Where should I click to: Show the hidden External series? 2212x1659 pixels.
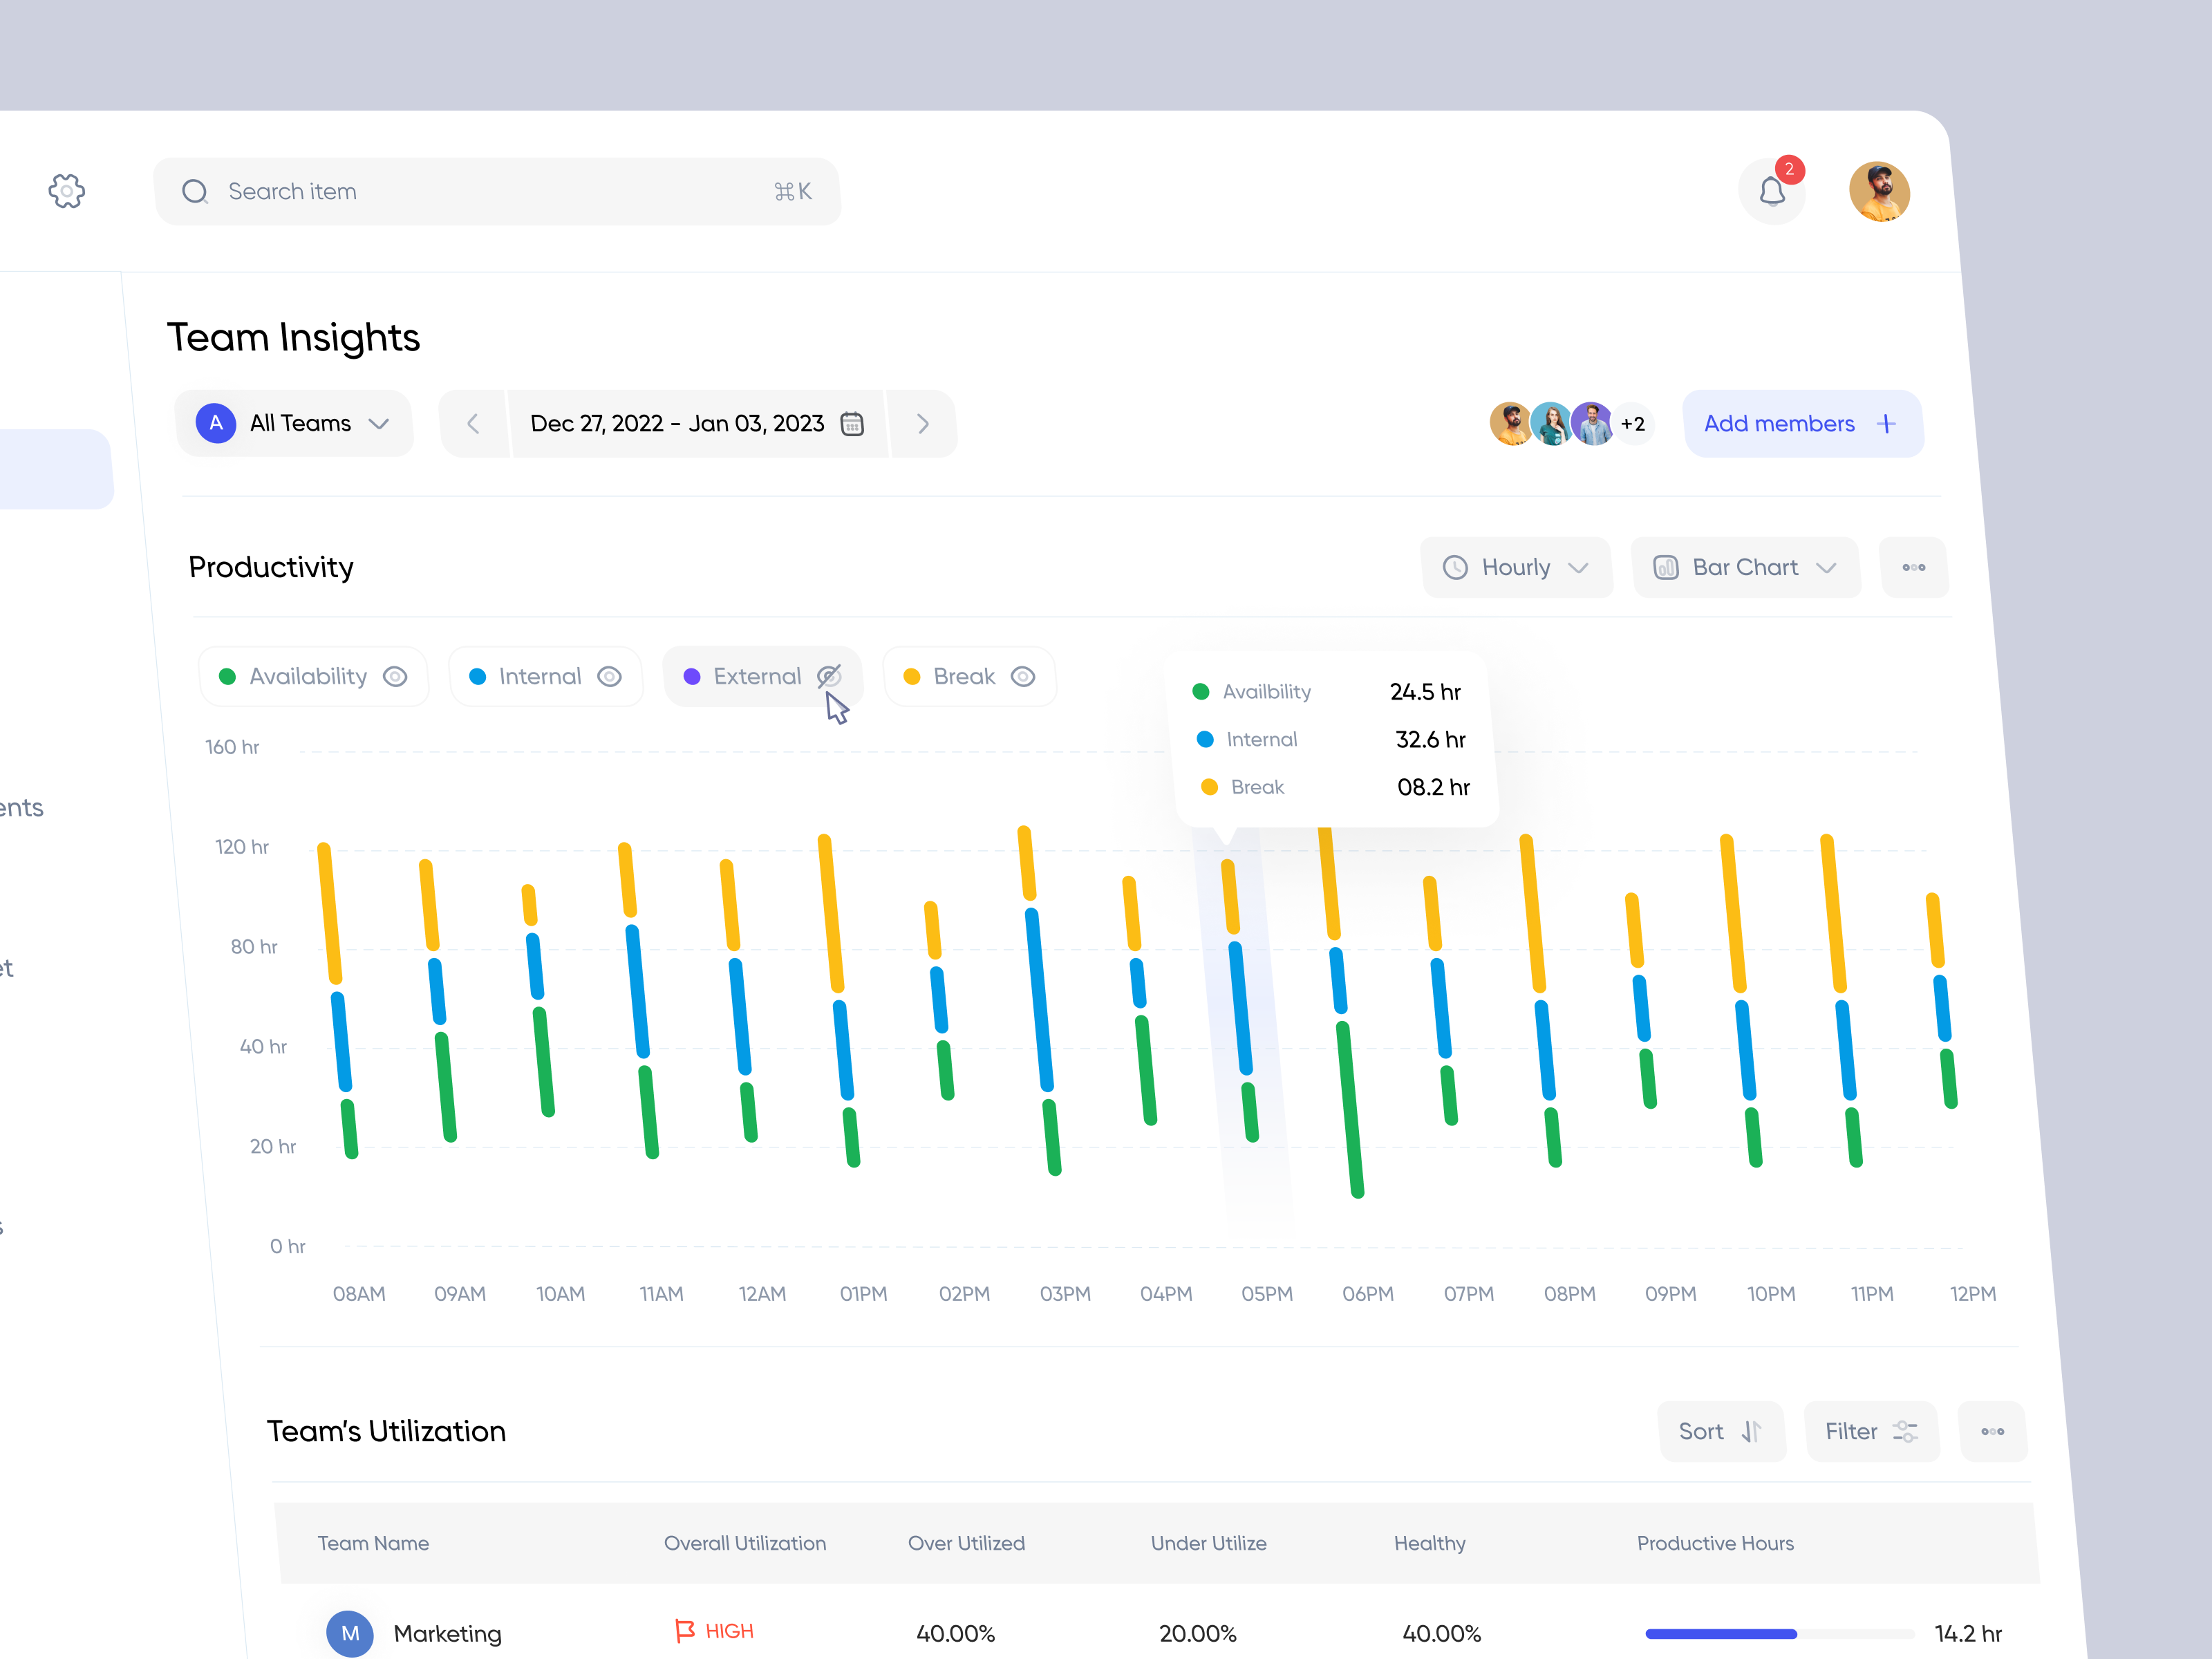pos(829,676)
